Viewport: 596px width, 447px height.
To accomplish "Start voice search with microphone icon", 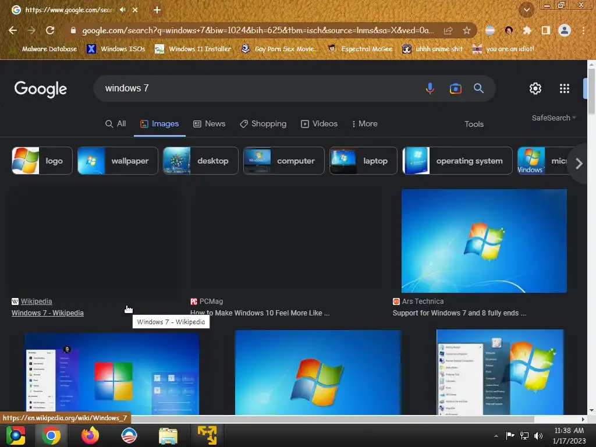I will point(430,88).
